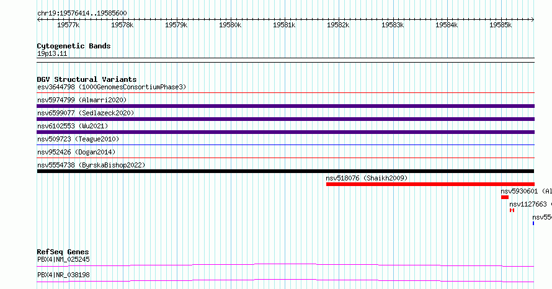This screenshot has height=289, width=552.
Task: Open variant nsv5974799 (Almarri2020)
Action: 82,100
